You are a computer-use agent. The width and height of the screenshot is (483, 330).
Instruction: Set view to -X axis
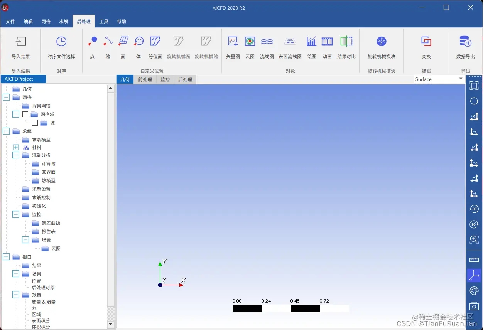[474, 163]
